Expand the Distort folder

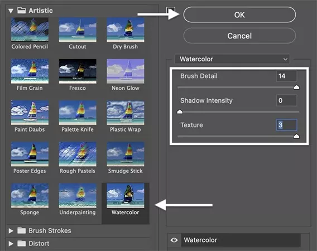(x=11, y=244)
